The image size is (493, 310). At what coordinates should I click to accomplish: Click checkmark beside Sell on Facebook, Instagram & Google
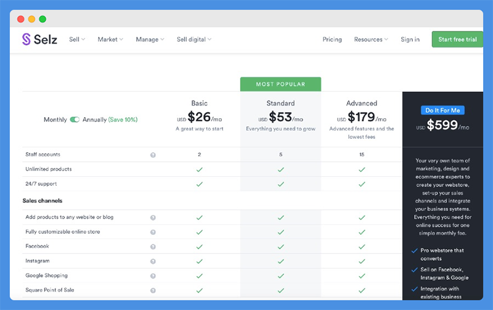pos(414,270)
